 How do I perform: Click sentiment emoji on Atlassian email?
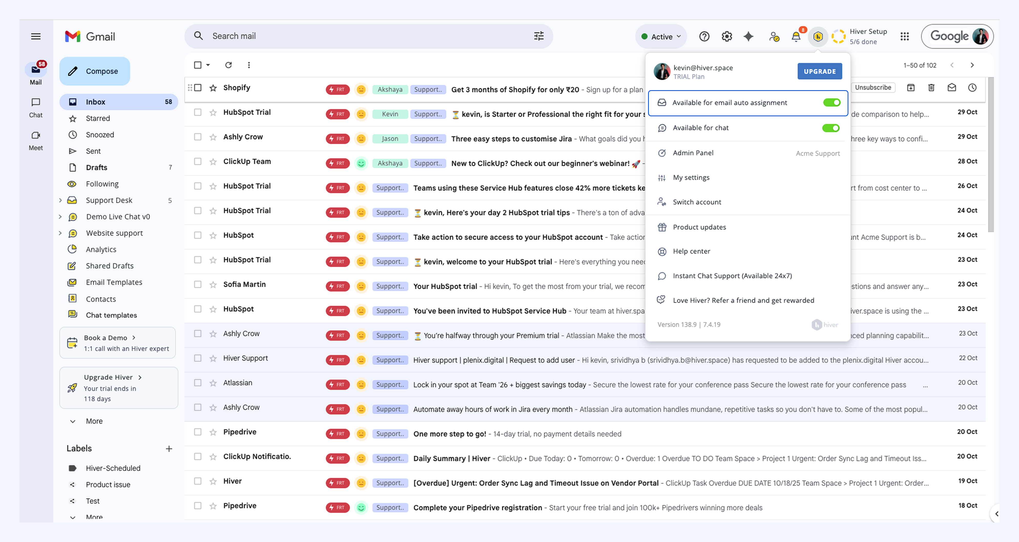361,384
